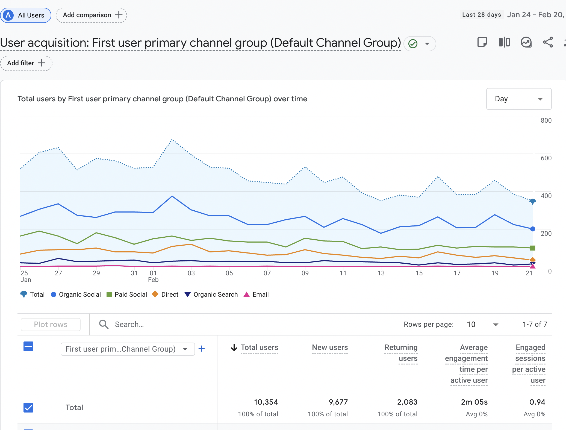Viewport: 566px width, 430px height.
Task: Click the All Users segment chip
Action: [26, 15]
